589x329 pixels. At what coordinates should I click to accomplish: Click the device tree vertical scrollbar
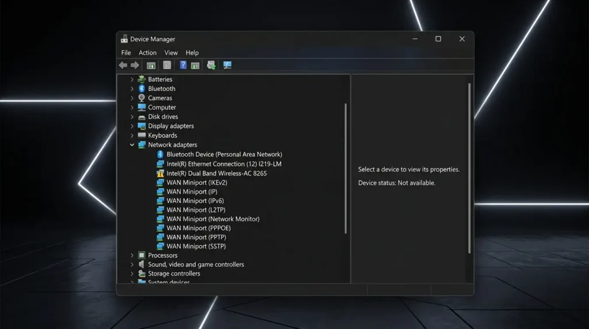tap(346, 169)
